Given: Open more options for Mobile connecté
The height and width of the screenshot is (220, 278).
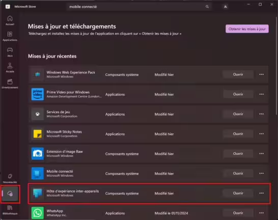Looking at the screenshot, I should (262, 173).
